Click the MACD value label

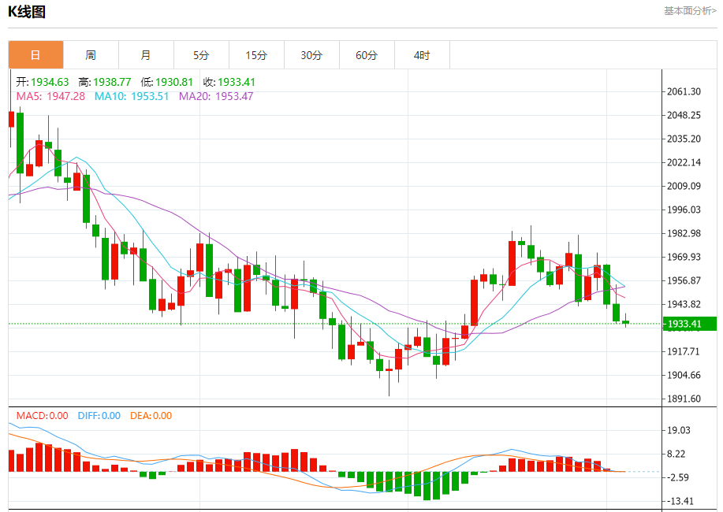click(42, 416)
